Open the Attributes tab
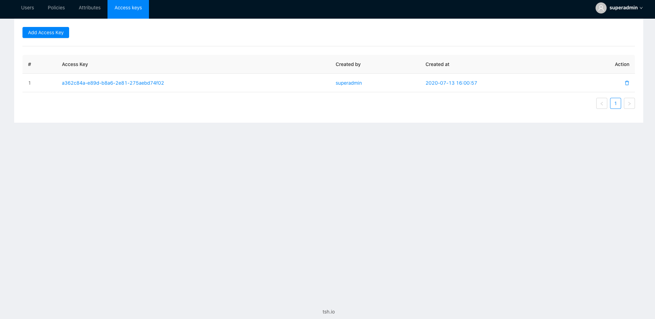 [x=90, y=8]
